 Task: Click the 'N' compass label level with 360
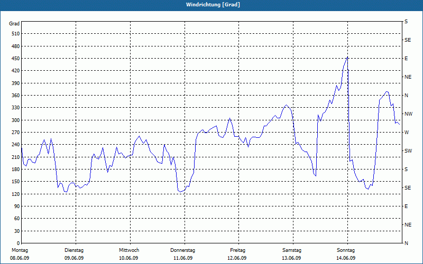[x=407, y=96]
